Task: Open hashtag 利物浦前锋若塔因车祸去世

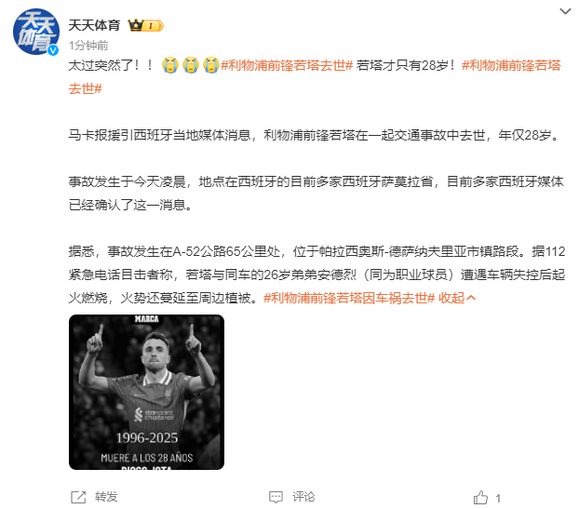Action: (349, 298)
